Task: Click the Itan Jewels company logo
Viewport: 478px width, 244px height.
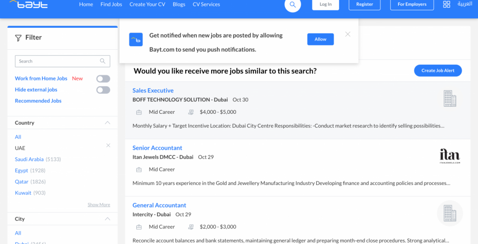Action: click(450, 156)
